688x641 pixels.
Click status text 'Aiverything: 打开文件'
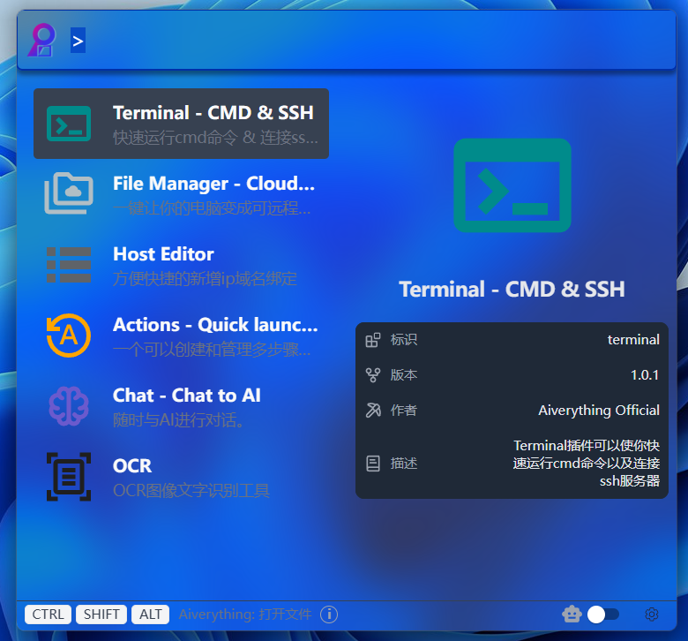pos(245,615)
